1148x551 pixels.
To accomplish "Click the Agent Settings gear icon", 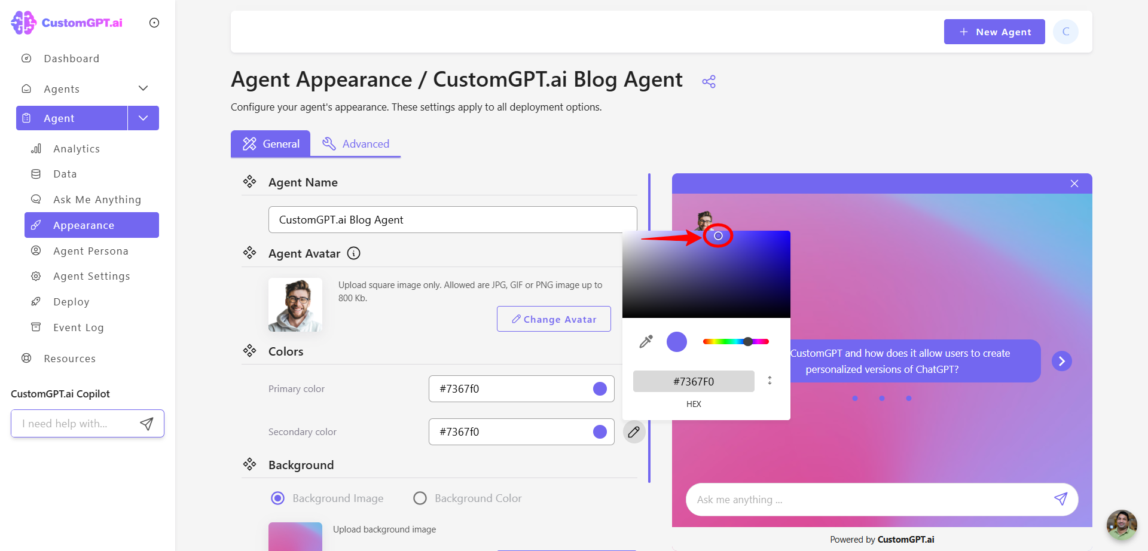I will [36, 276].
